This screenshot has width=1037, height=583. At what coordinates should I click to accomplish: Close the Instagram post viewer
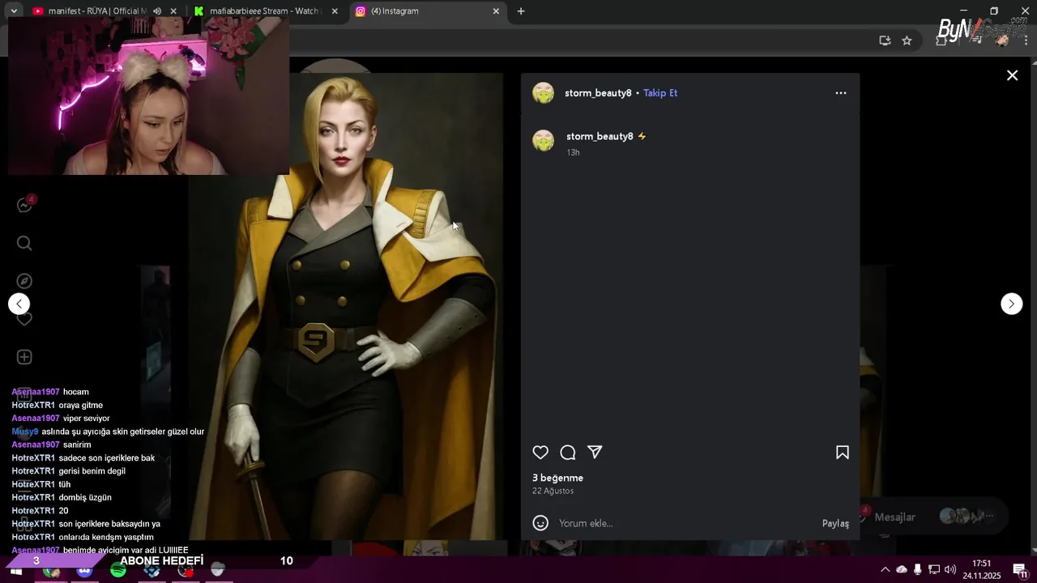(1012, 75)
